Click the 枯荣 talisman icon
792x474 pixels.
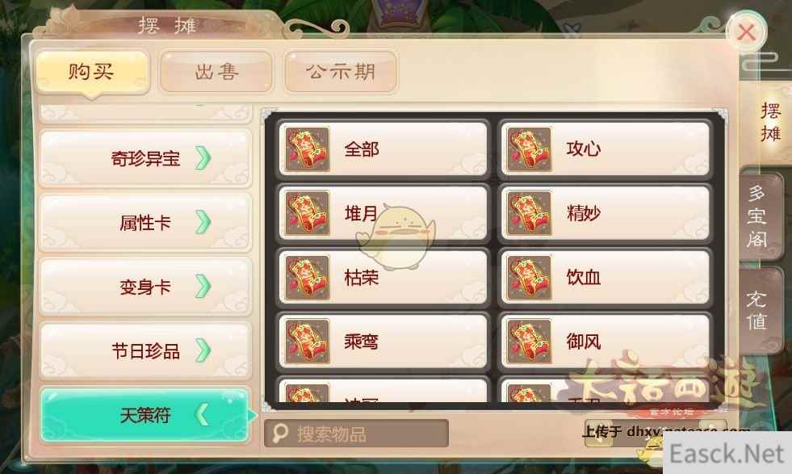307,277
